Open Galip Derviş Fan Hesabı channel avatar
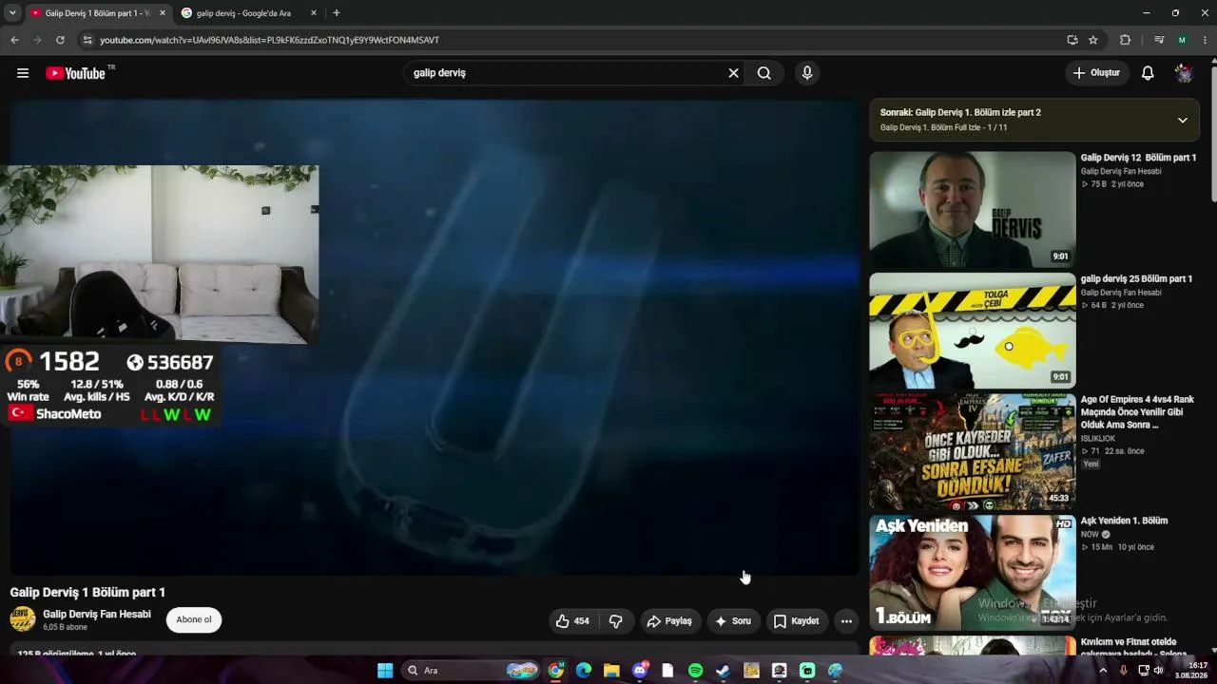The height and width of the screenshot is (684, 1217). point(23,620)
